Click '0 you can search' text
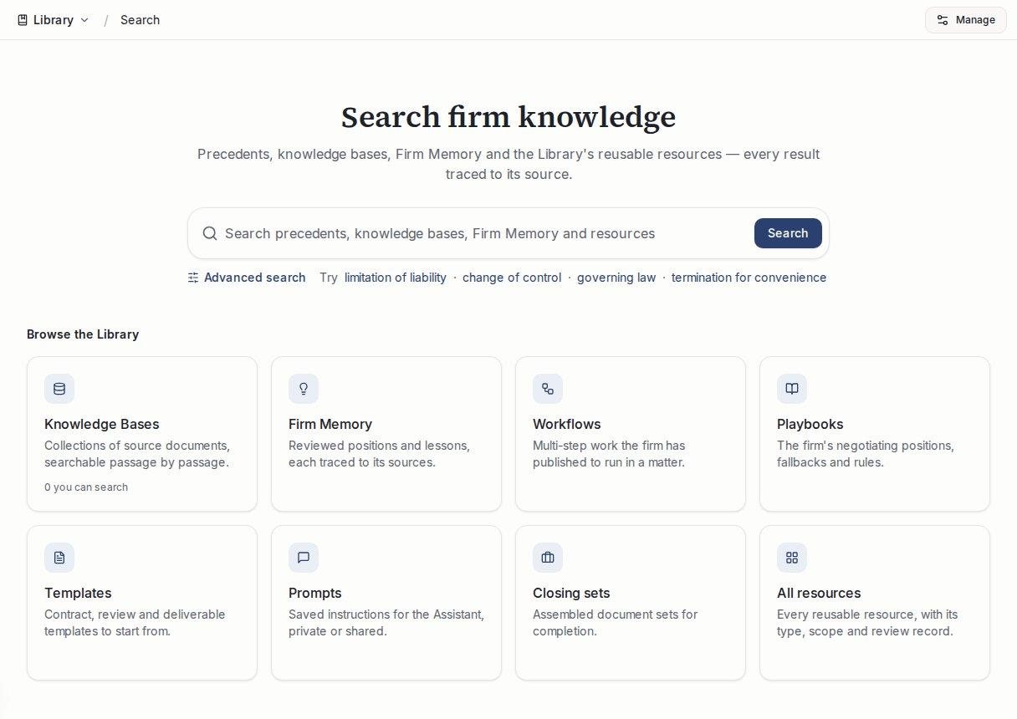 tap(86, 487)
